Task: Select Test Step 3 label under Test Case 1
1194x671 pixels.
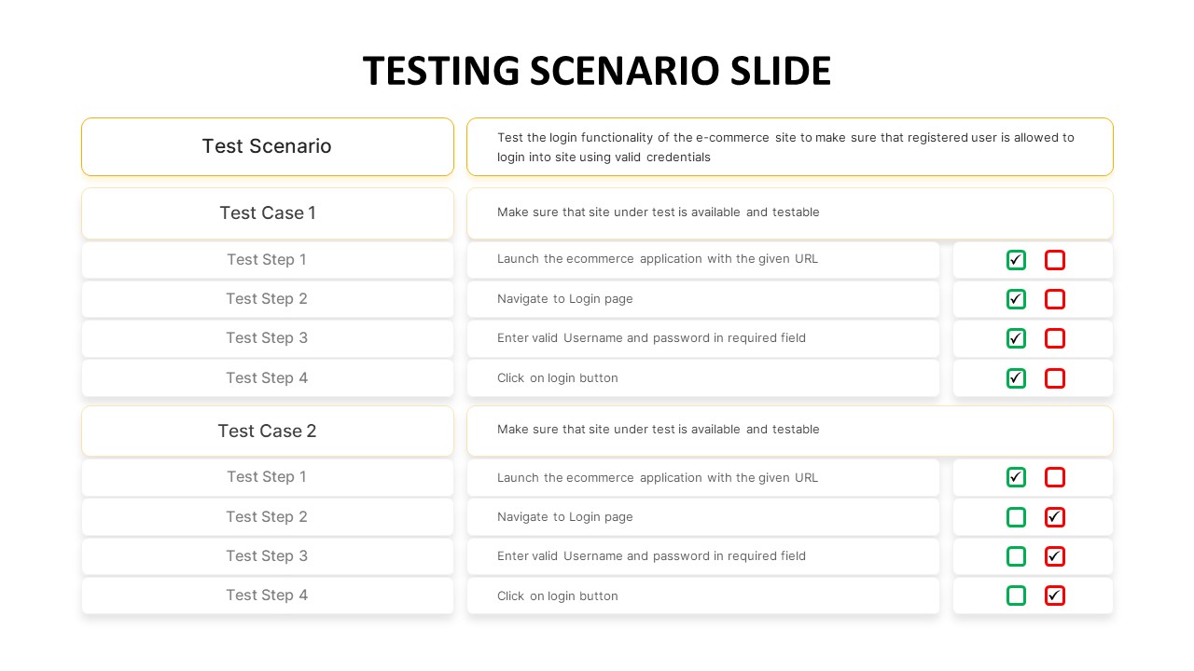Action: click(x=268, y=338)
